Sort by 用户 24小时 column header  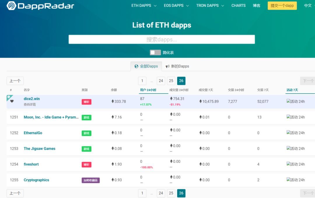pyautogui.click(x=148, y=90)
